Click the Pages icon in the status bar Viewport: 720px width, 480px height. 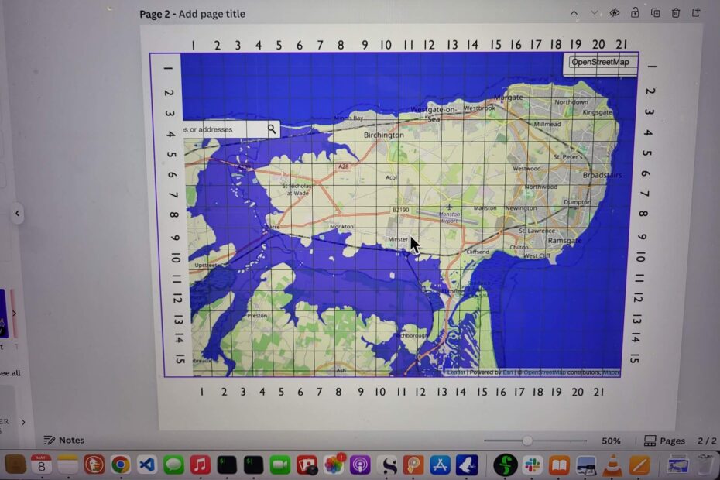[x=649, y=440]
